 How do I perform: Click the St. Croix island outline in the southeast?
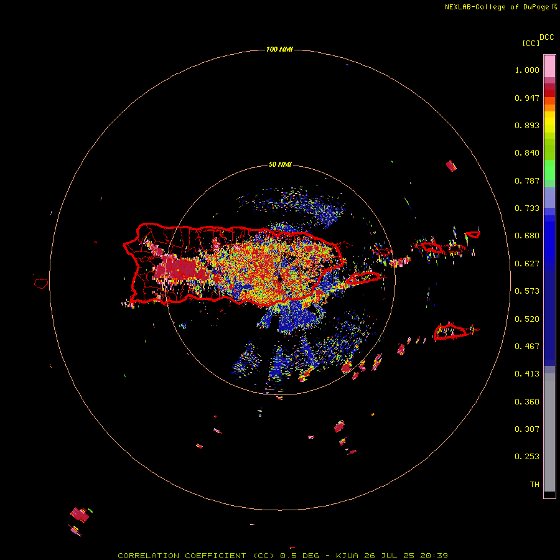click(452, 332)
